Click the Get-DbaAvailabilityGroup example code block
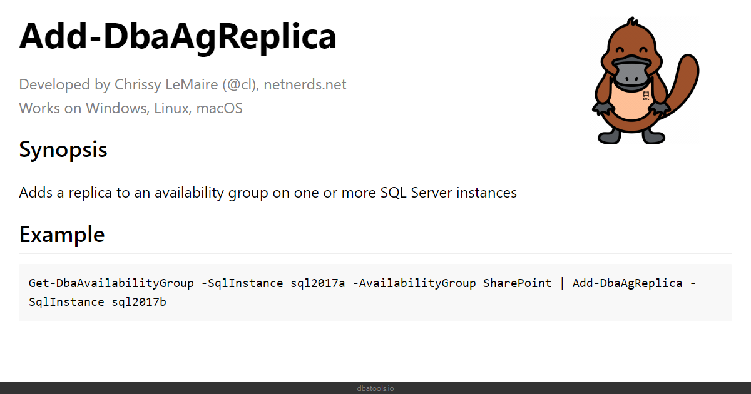 point(375,293)
